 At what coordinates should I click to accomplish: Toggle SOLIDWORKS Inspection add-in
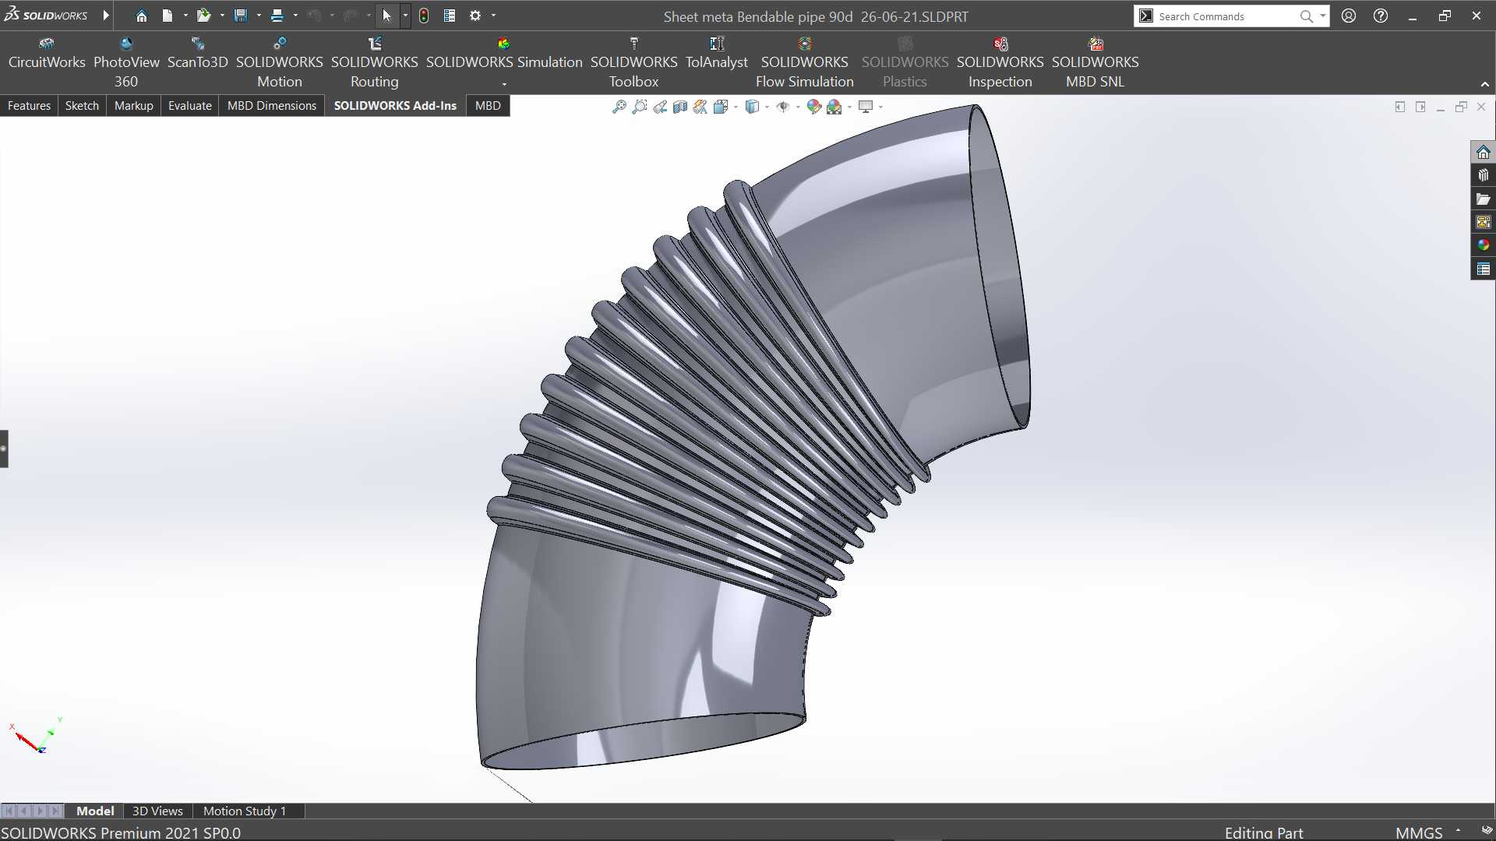[x=1000, y=62]
